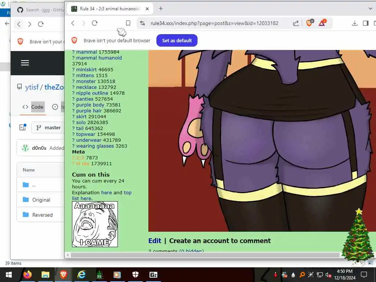Image resolution: width=376 pixels, height=282 pixels.
Task: Open the ytisf owner link on GitHub
Action: coord(32,87)
